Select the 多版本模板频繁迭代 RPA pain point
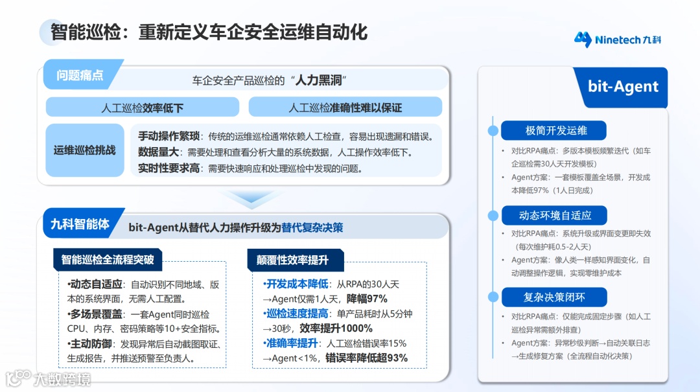700x392 pixels. tap(580, 157)
